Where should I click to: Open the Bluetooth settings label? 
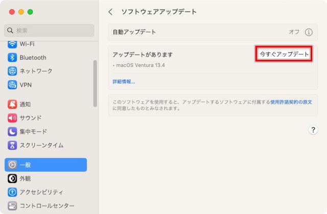coord(33,58)
